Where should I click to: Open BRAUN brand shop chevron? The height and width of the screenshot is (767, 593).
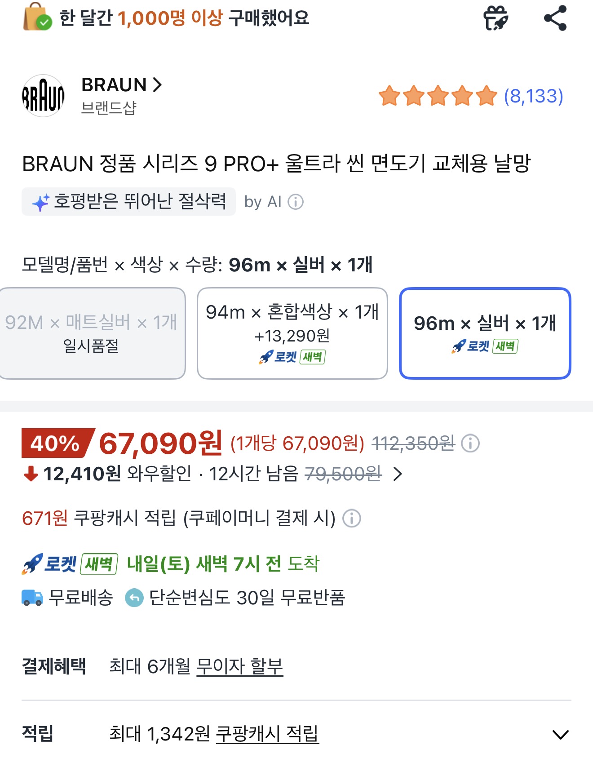157,84
